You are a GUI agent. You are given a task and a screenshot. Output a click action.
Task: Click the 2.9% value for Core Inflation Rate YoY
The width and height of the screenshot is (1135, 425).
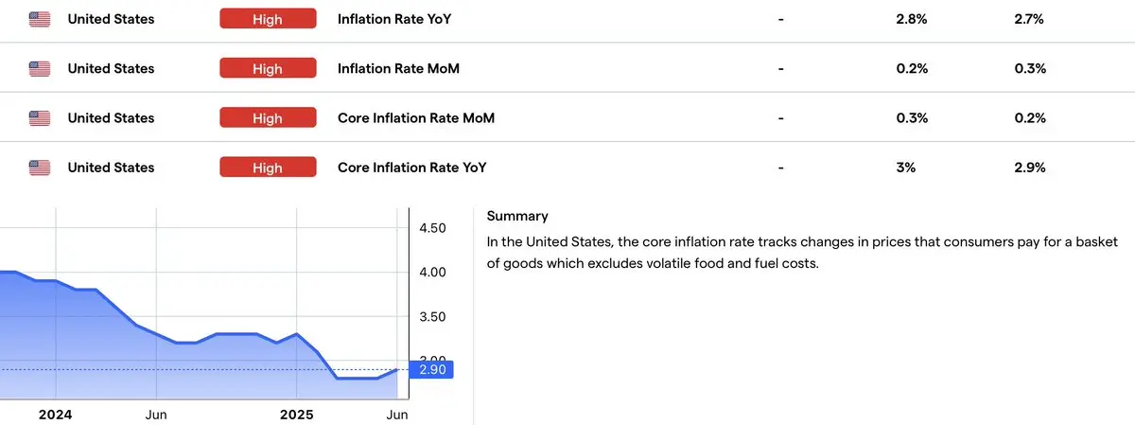click(1028, 168)
